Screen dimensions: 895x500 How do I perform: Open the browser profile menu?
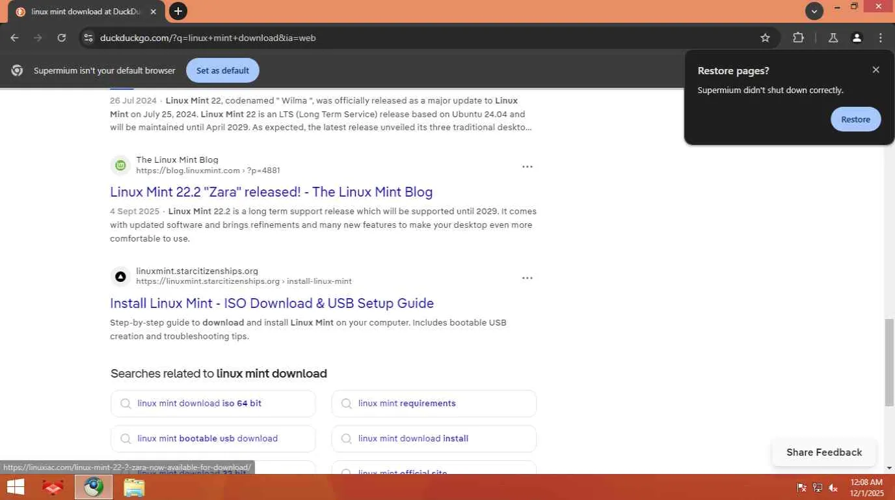(x=857, y=38)
